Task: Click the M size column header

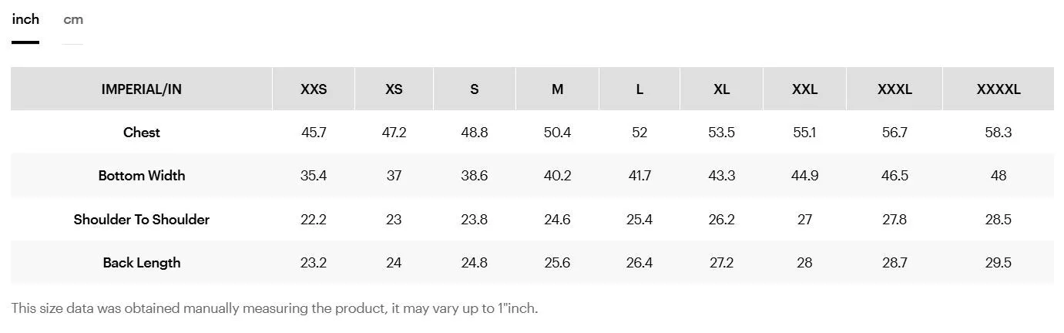Action: click(x=557, y=89)
